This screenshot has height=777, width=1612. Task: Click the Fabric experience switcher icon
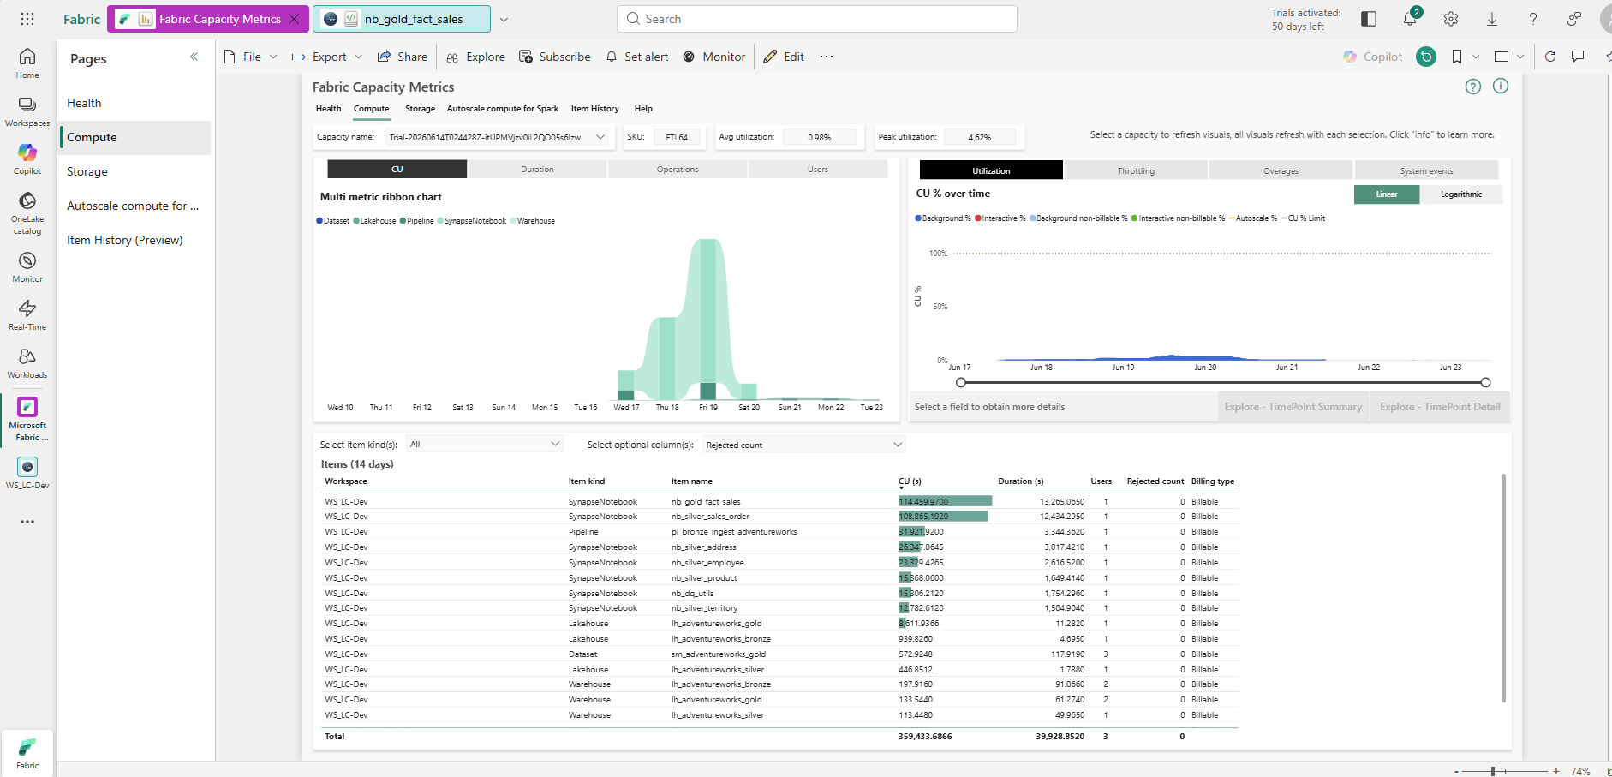pyautogui.click(x=27, y=752)
